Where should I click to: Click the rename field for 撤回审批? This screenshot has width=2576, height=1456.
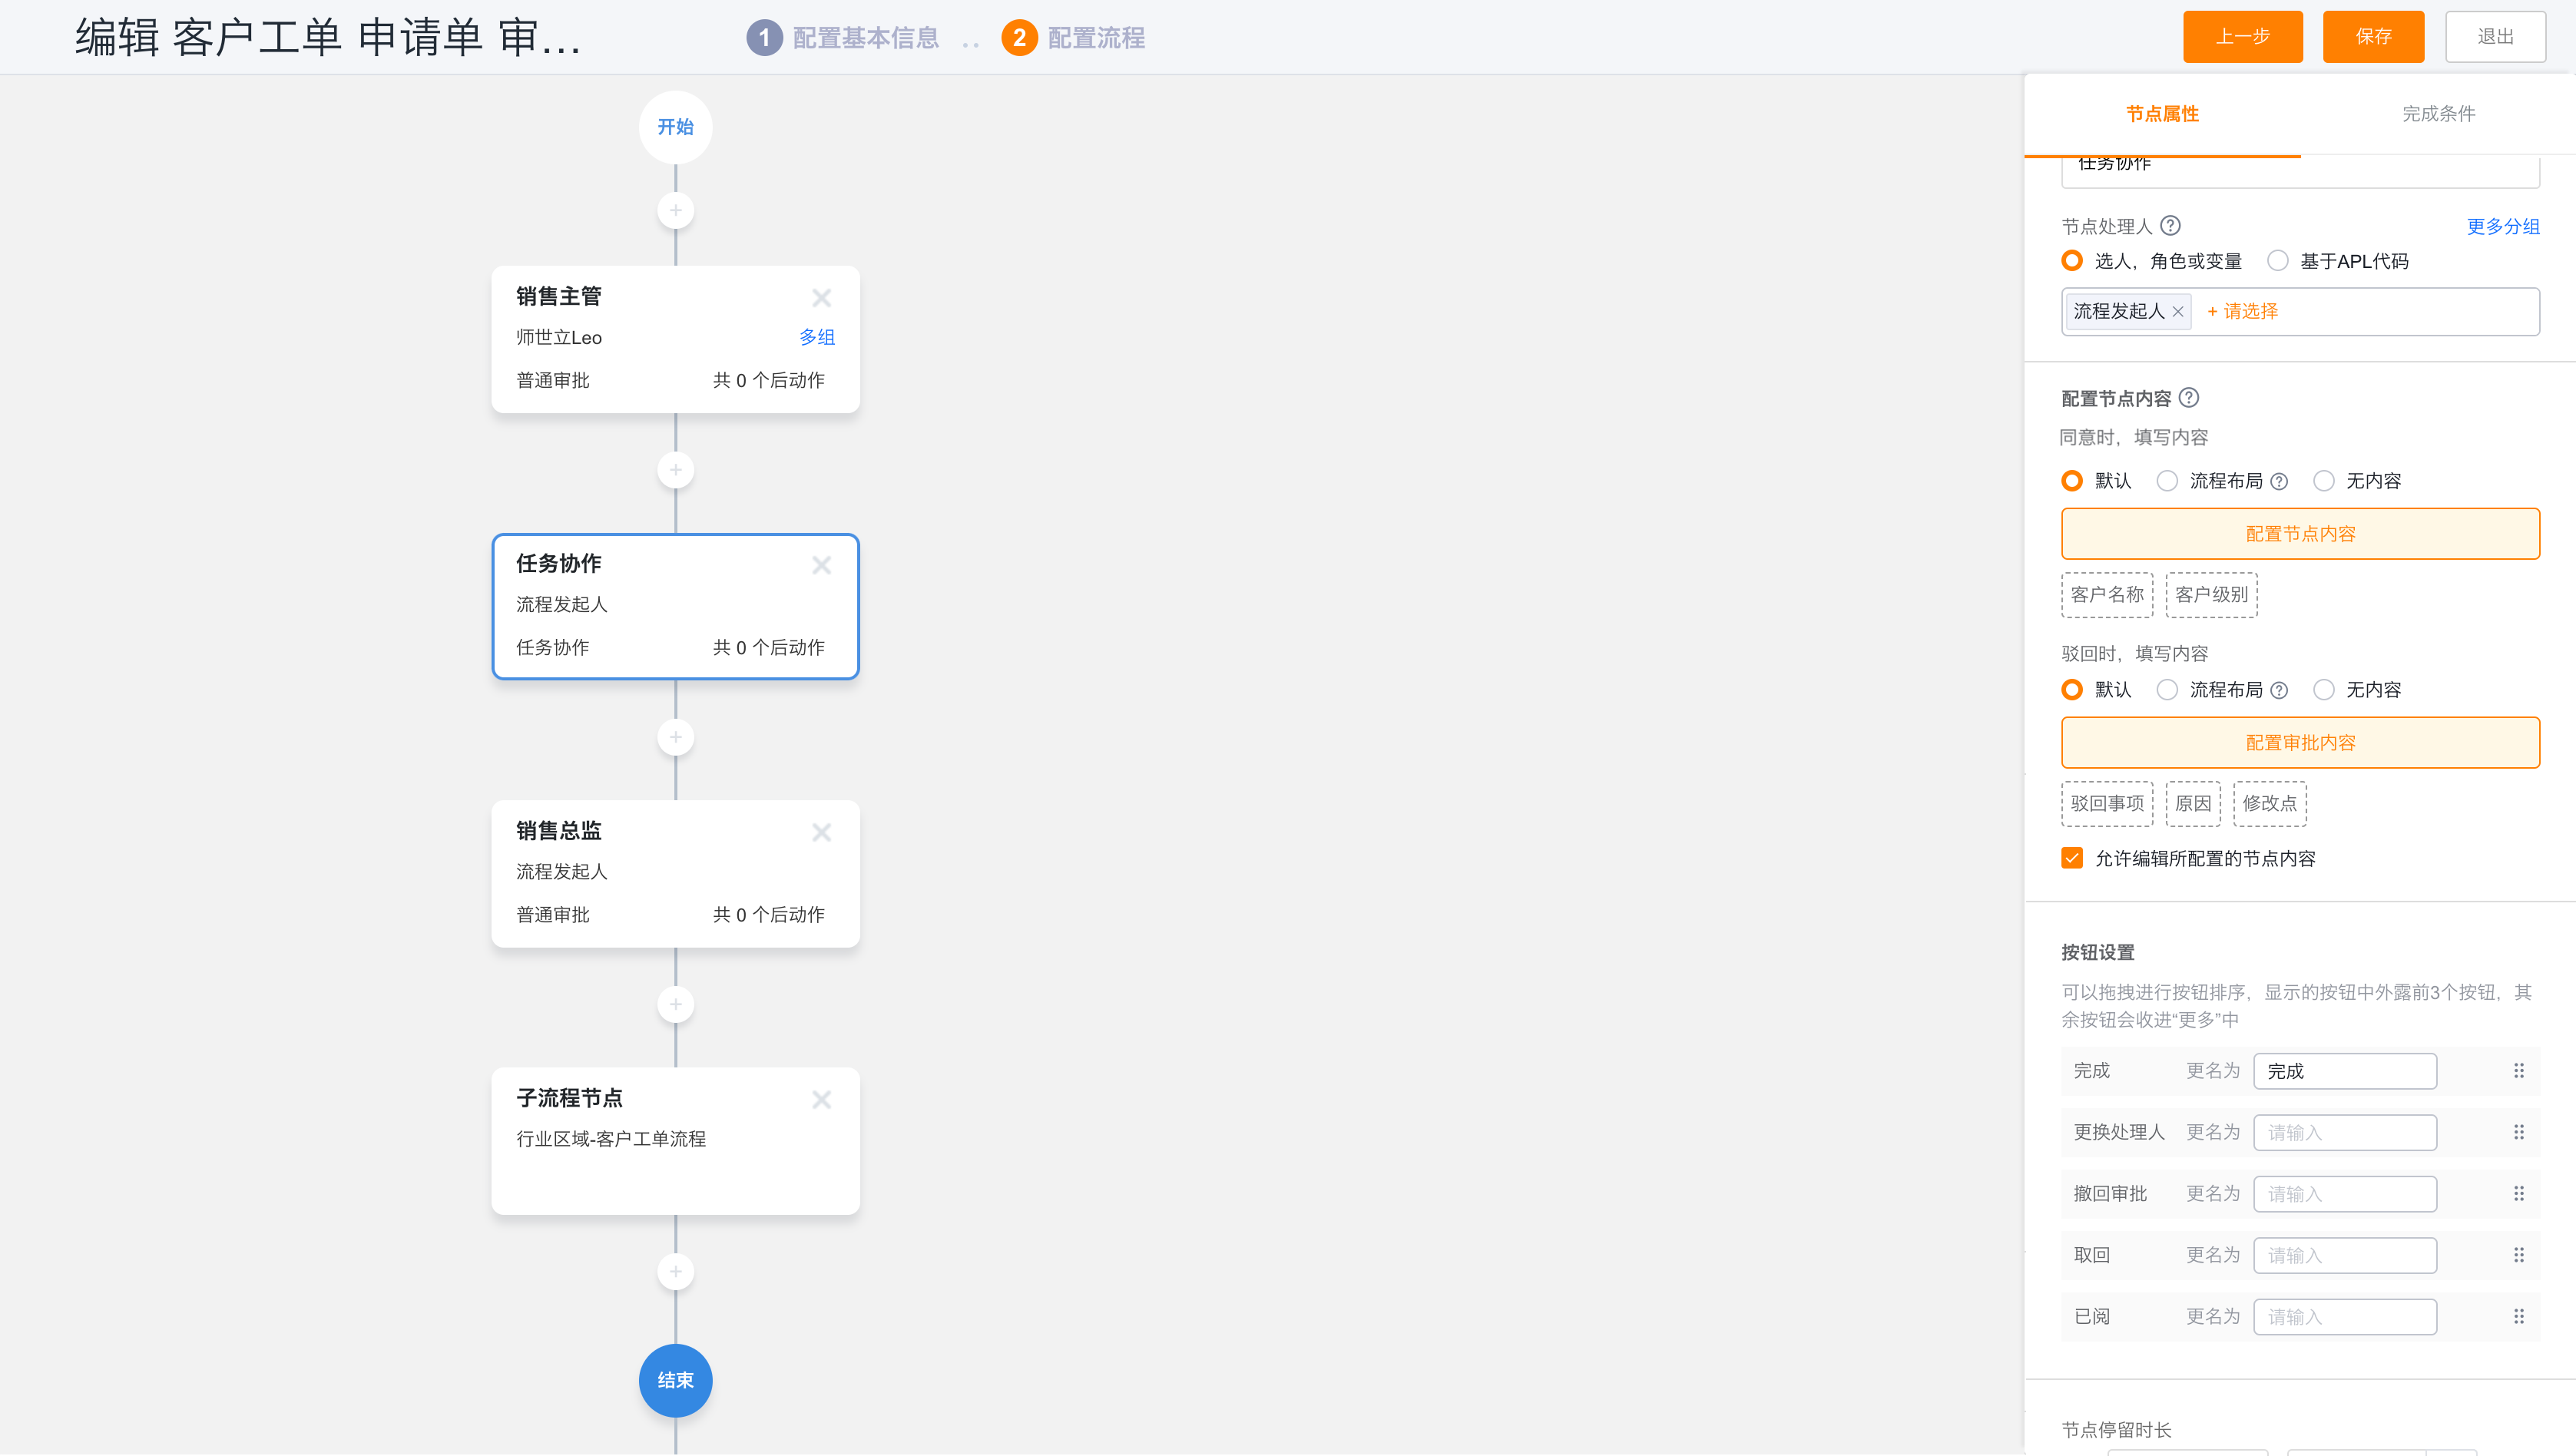(2344, 1194)
